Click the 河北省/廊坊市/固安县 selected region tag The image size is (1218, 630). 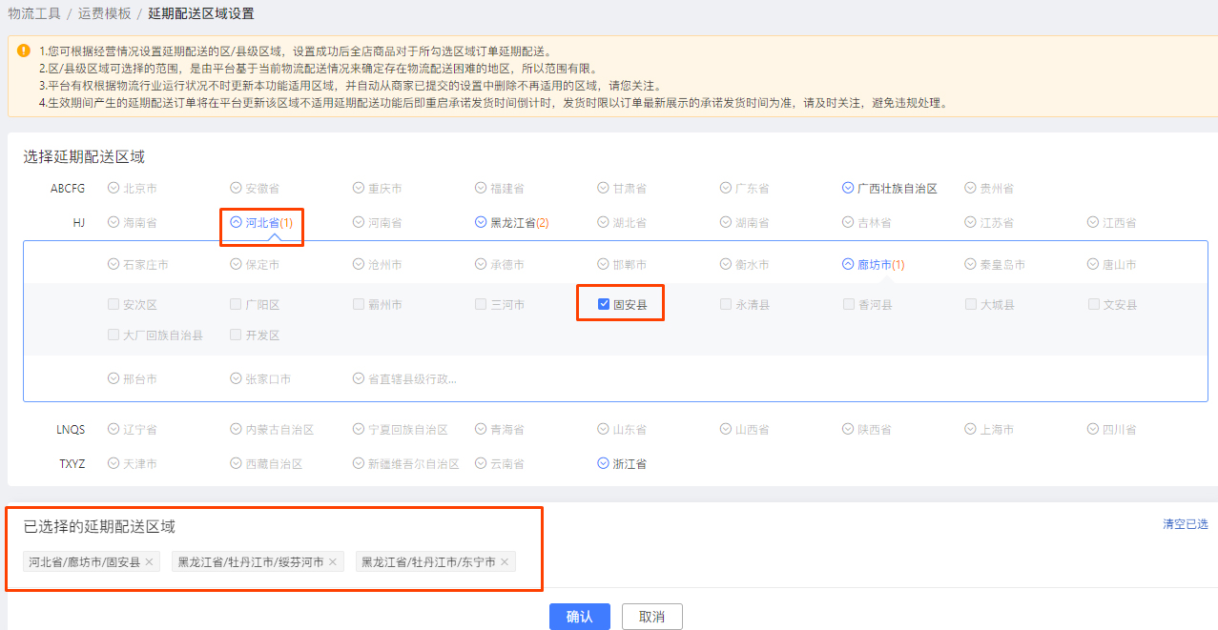81,561
